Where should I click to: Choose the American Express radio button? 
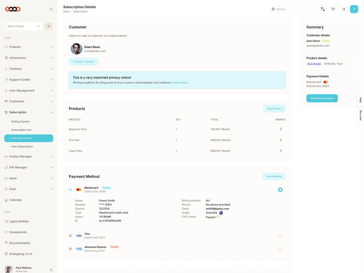(x=280, y=249)
